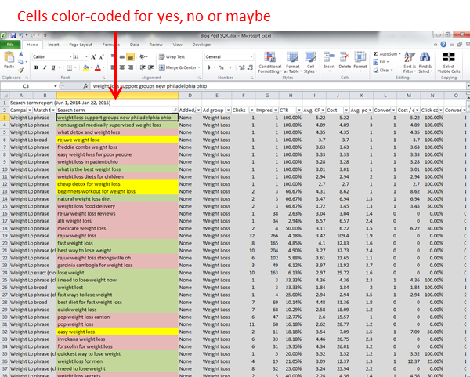The image size is (470, 377).
Task: Click the Format Painter brush icon
Action: tap(20, 71)
